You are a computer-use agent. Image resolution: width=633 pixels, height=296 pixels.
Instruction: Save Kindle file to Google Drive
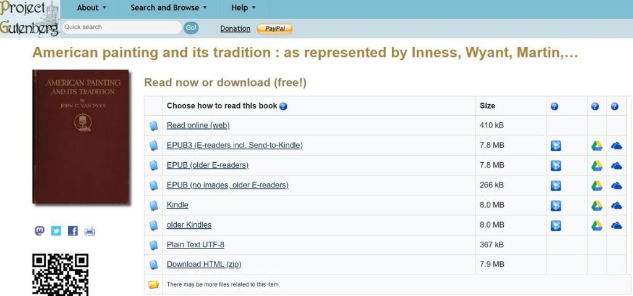tap(597, 205)
